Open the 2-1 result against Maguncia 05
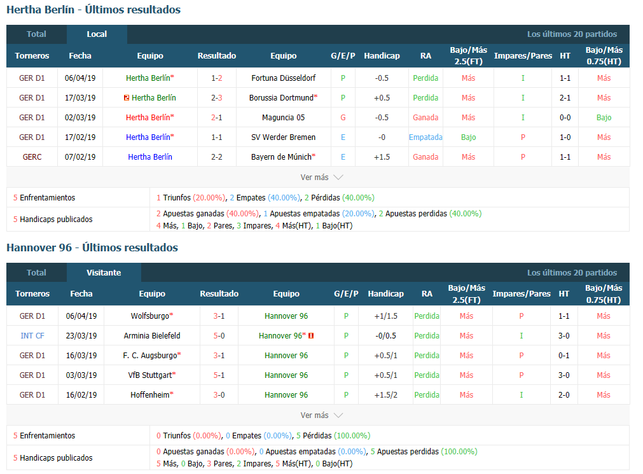 (217, 117)
